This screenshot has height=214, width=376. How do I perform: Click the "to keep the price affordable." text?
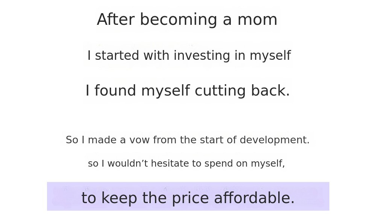click(x=188, y=198)
